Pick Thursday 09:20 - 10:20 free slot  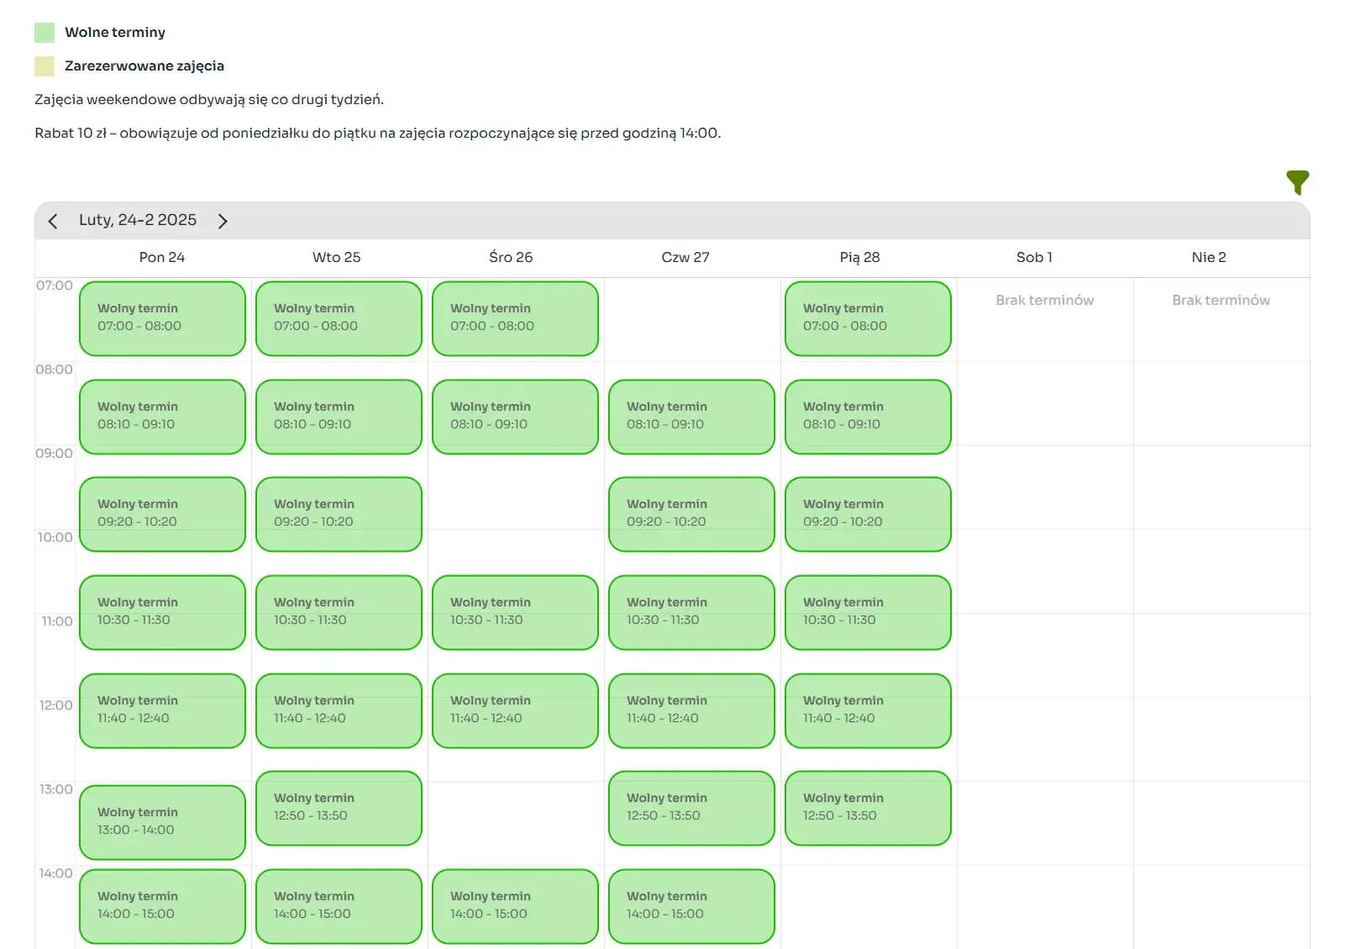coord(691,514)
